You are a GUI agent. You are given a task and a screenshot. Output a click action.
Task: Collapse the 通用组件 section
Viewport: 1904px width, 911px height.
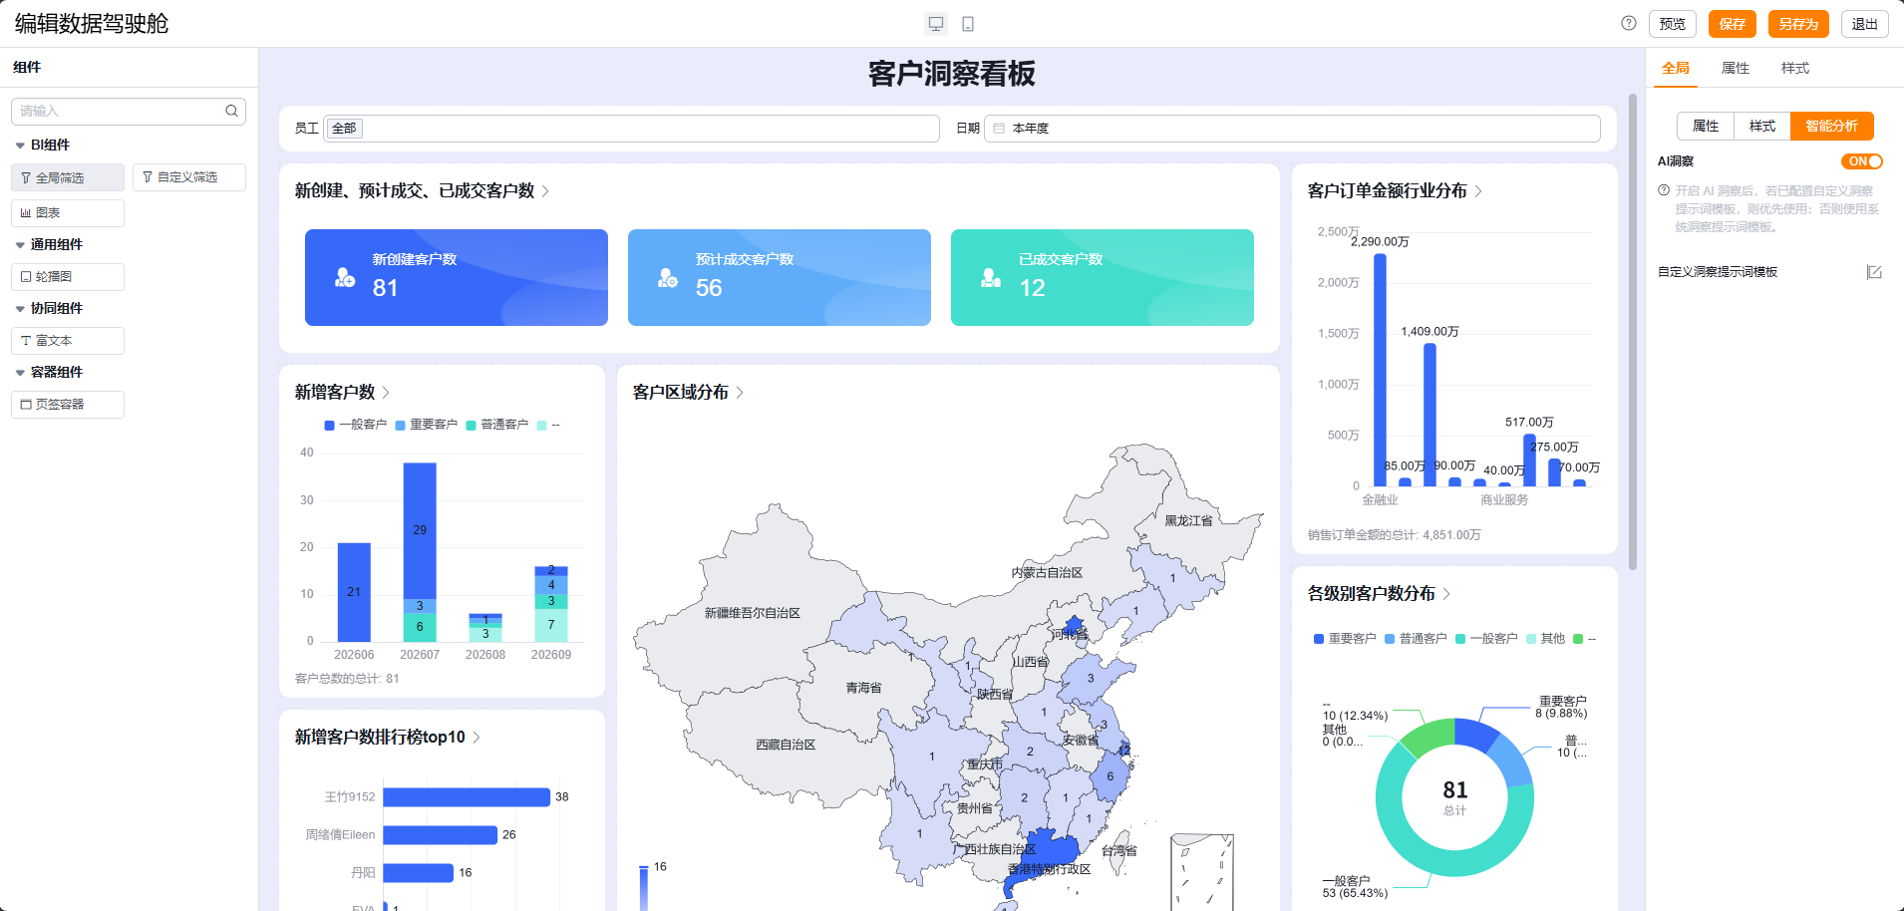(x=20, y=245)
